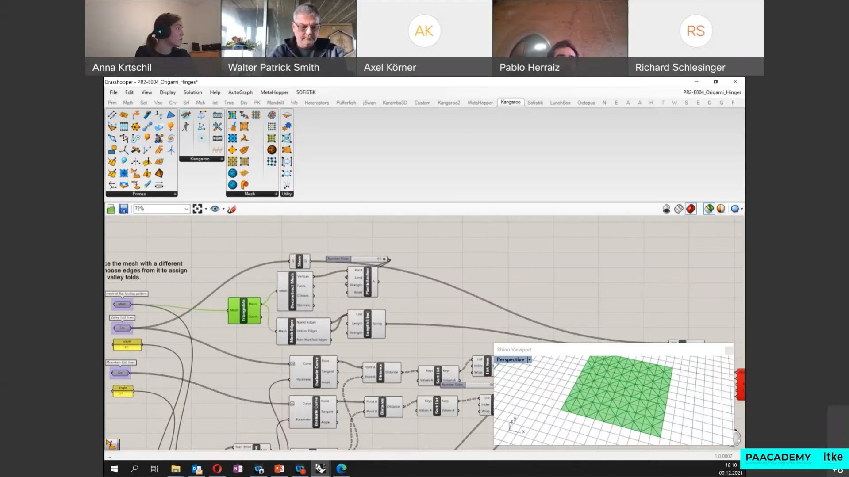Open the Solution menu
The height and width of the screenshot is (477, 849).
[192, 92]
